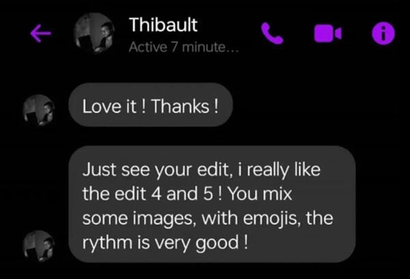Click the line 'rythm is very good !'

(x=165, y=243)
